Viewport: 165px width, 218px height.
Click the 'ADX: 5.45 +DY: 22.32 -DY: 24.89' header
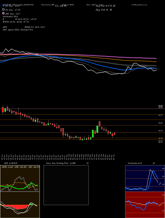tap(20, 167)
